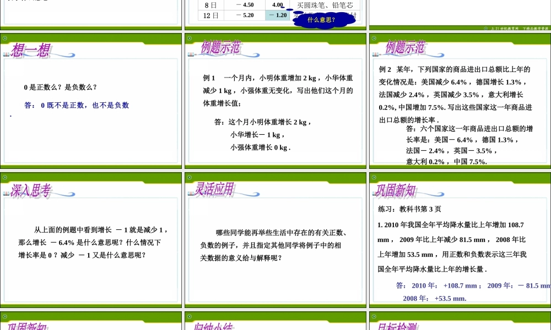Image resolution: width=551 pixels, height=330 pixels.
Task: Click the answer line 意大利 0.2%，中国 7.5%
Action: tap(447, 161)
